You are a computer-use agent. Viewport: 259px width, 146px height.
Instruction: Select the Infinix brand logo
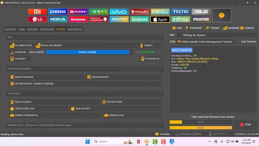[x=180, y=19]
